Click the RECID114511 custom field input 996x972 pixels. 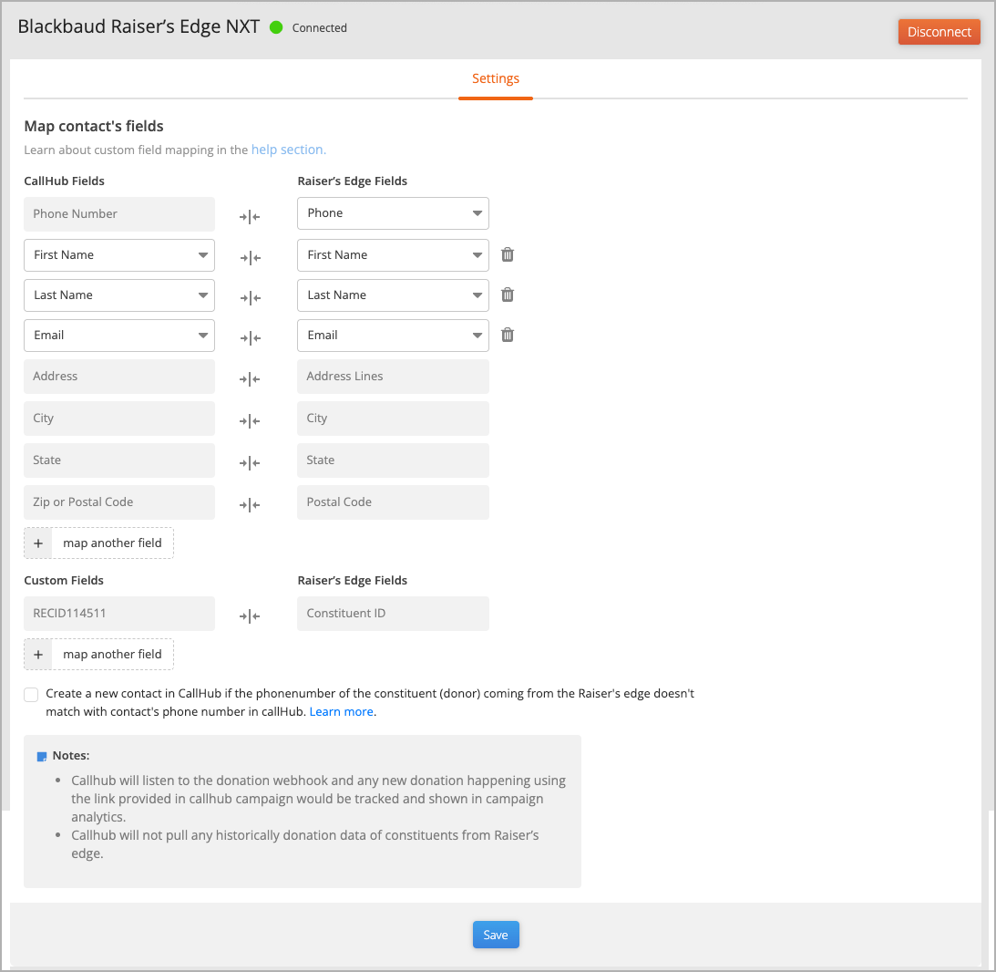(x=119, y=614)
